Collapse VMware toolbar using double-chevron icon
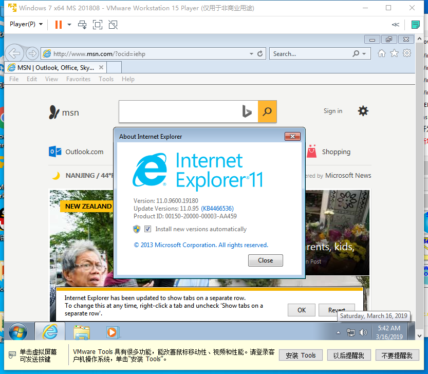Viewport: 428px width, 374px height. [x=395, y=25]
